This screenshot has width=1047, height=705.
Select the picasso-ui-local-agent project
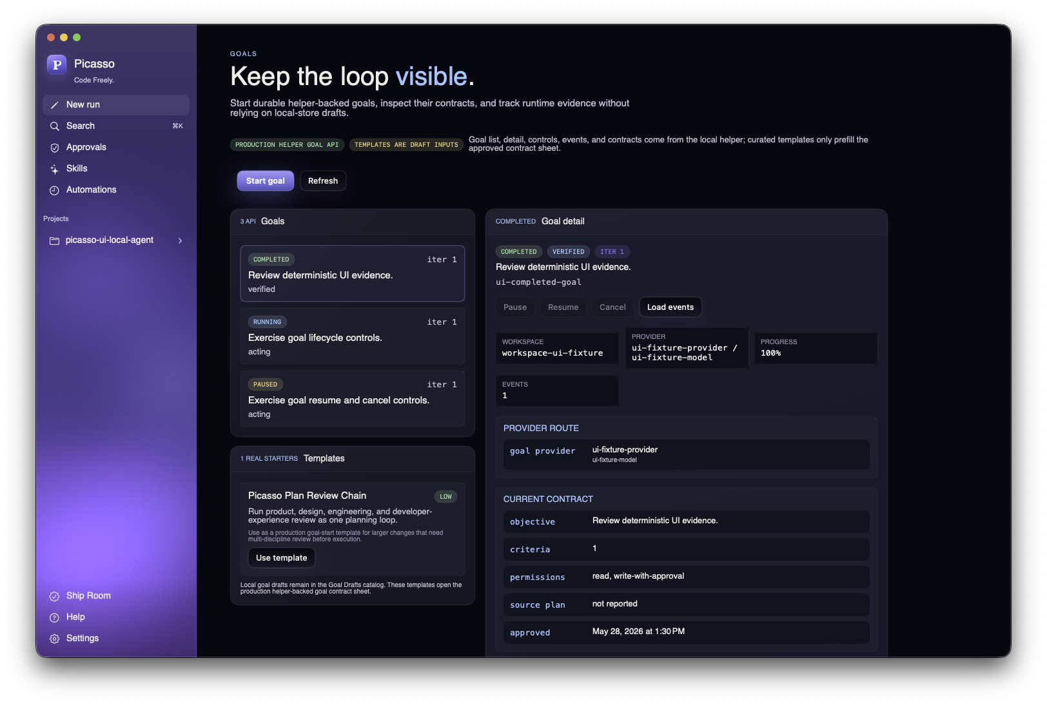(x=116, y=240)
